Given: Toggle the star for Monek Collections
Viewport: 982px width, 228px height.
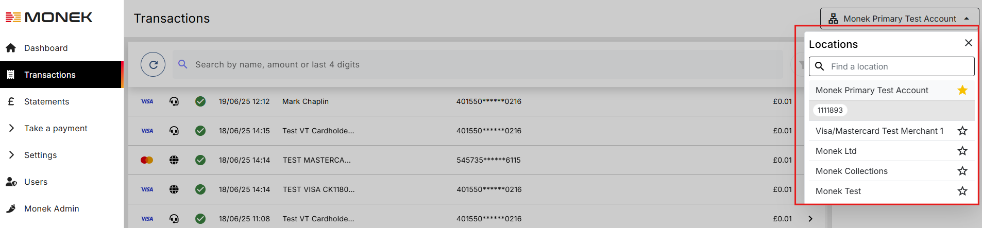Looking at the screenshot, I should pos(962,171).
